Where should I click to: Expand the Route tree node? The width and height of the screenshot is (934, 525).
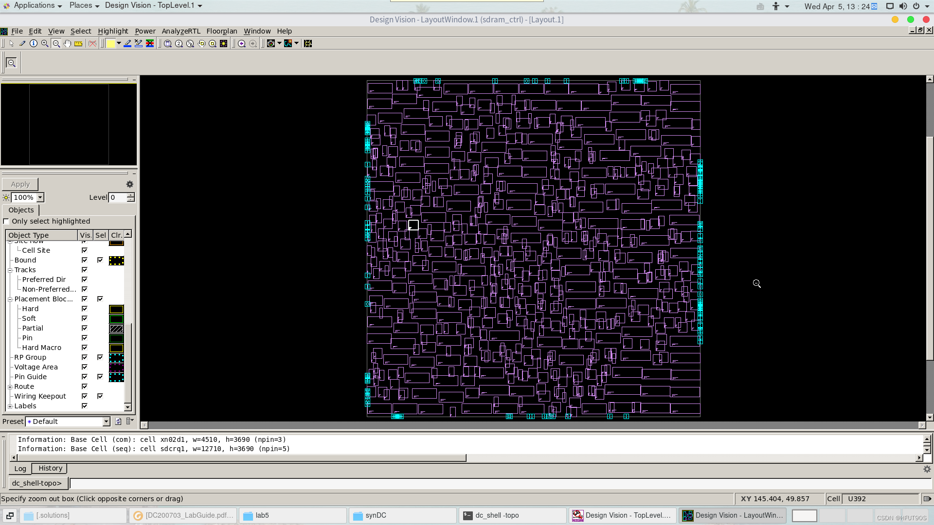pyautogui.click(x=10, y=386)
